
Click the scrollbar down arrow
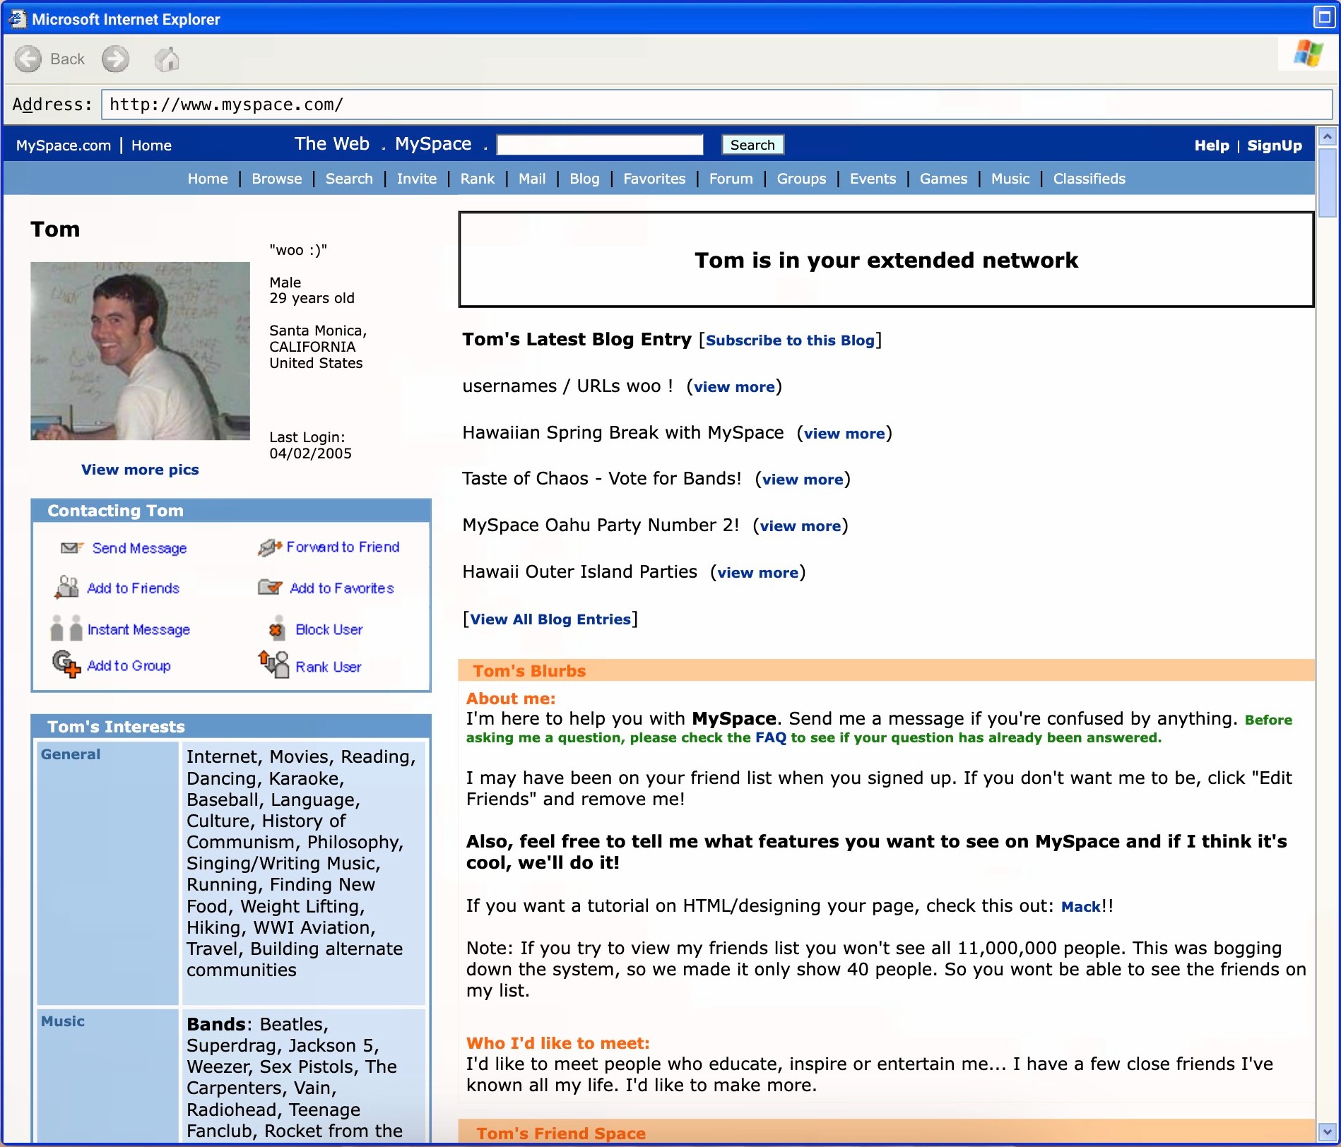point(1327,1131)
